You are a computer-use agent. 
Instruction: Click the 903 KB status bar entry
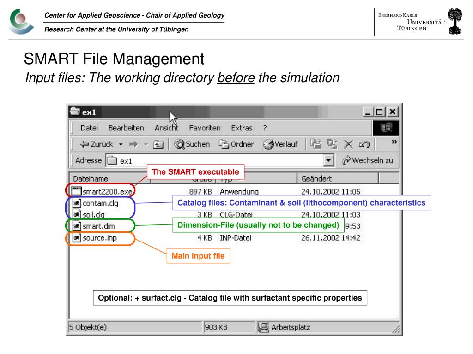(x=216, y=327)
